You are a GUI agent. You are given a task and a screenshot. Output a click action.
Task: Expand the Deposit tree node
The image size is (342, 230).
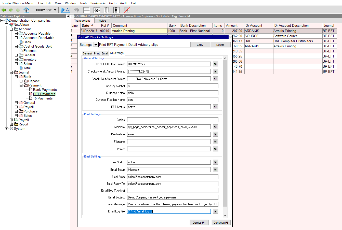tap(21, 81)
